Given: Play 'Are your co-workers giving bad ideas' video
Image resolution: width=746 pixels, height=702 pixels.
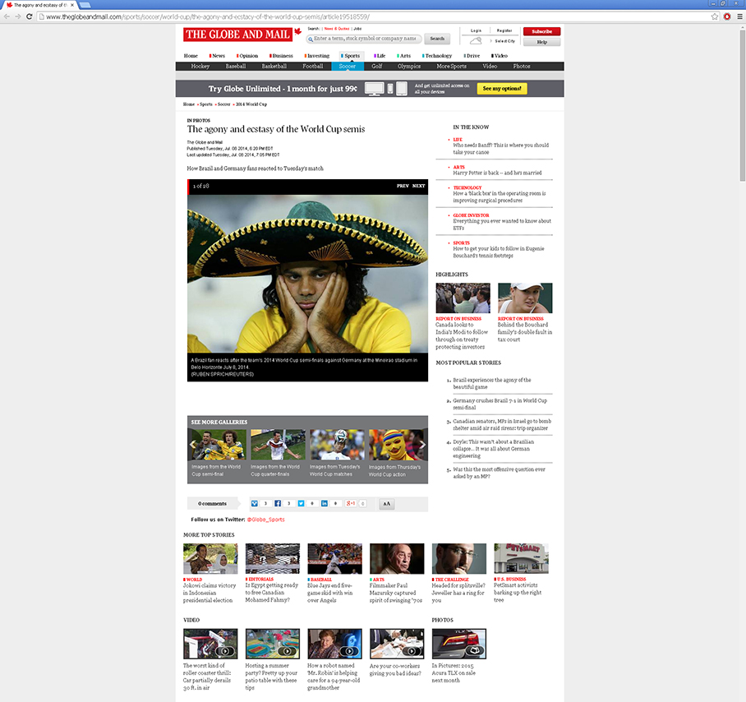Looking at the screenshot, I should tap(397, 644).
